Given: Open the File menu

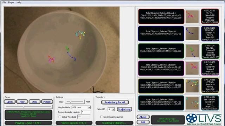Looking at the screenshot, I should tap(4, 2).
